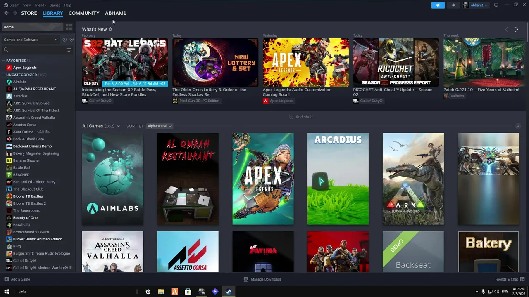
Task: Open the Games menu
Action: 55,5
